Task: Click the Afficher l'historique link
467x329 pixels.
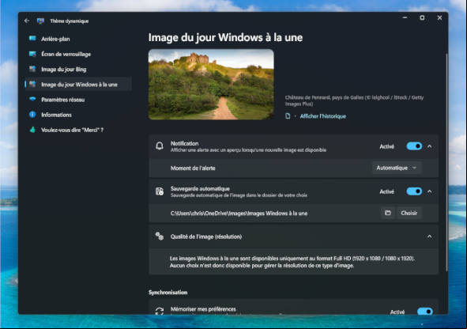Action: [x=323, y=116]
